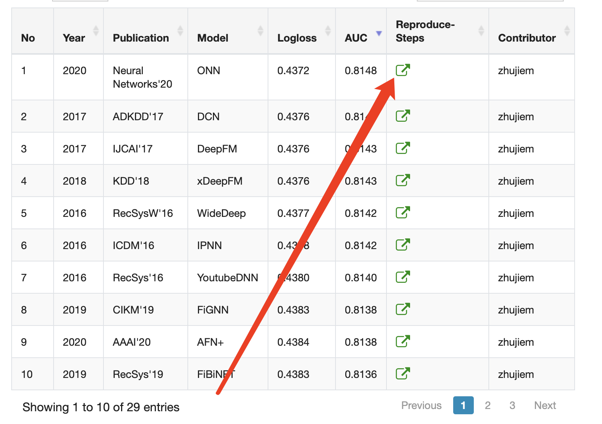Image resolution: width=602 pixels, height=424 pixels.
Task: Open reproduce steps link for FiGNN
Action: click(403, 309)
